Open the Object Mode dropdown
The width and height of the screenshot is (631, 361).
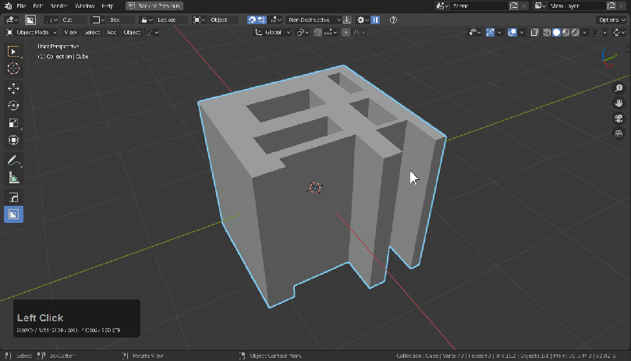tap(31, 33)
